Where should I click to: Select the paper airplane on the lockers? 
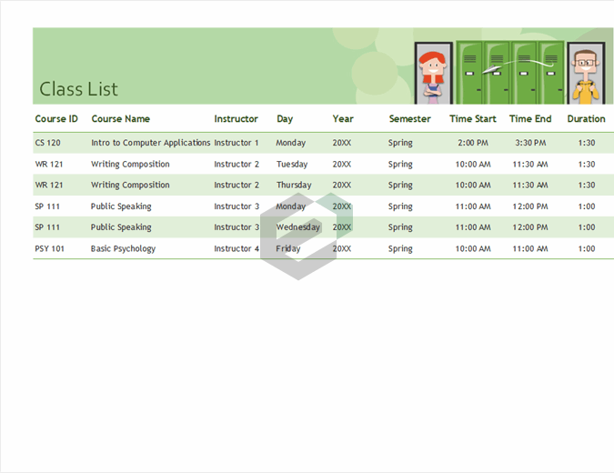point(491,70)
